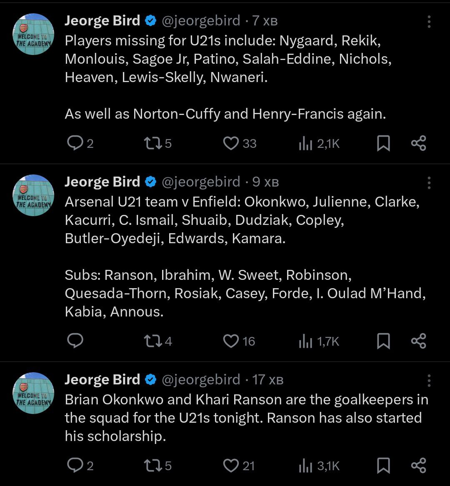450x486 pixels.
Task: Like the Arsenal U21 team v Enfield tweet
Action: 230,341
